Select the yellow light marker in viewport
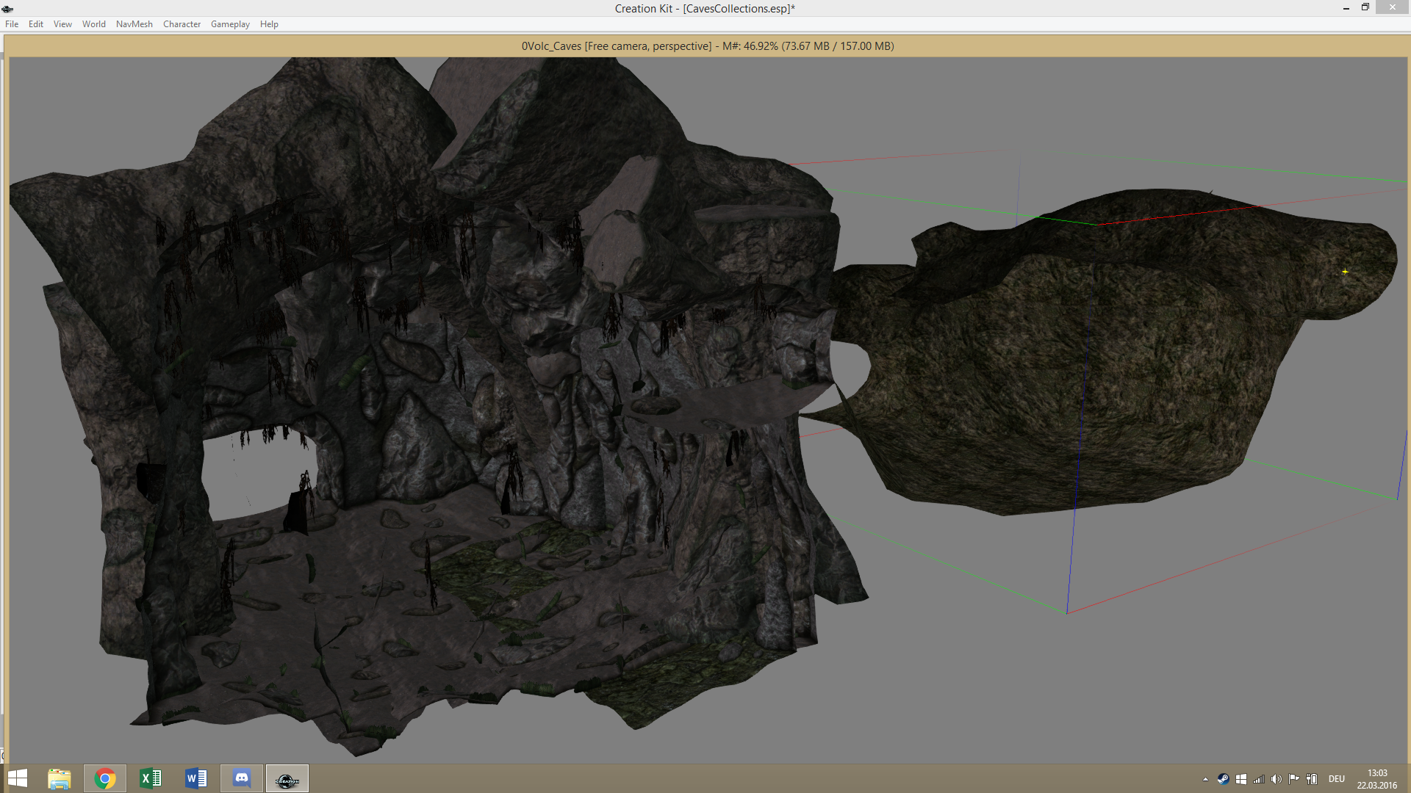1411x793 pixels. point(1345,272)
